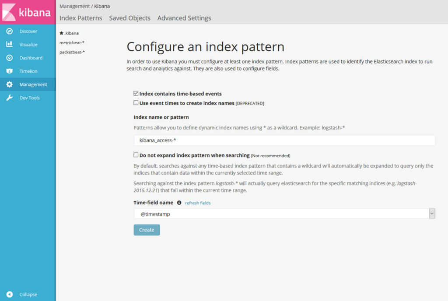Click Management in the breadcrumb
This screenshot has width=448, height=301.
(x=74, y=6)
